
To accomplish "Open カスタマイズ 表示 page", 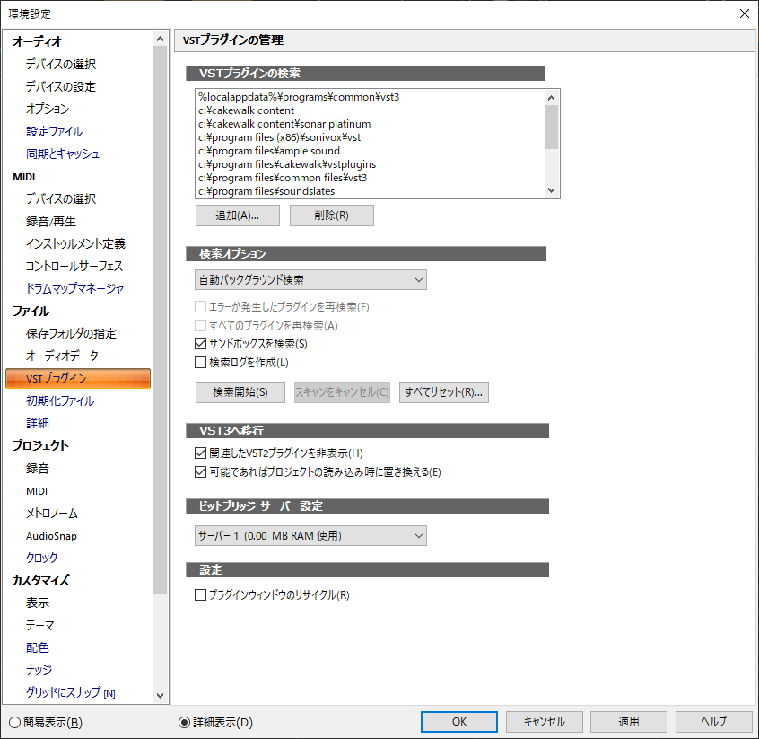I will coord(38,603).
